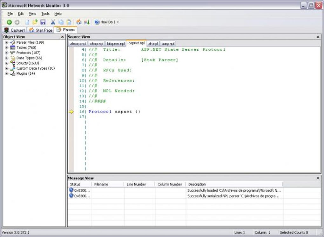324x237 pixels.
Task: Click the Description column header
Action: (x=197, y=184)
